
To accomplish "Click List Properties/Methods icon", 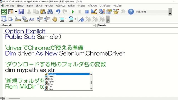I will 4,19.
